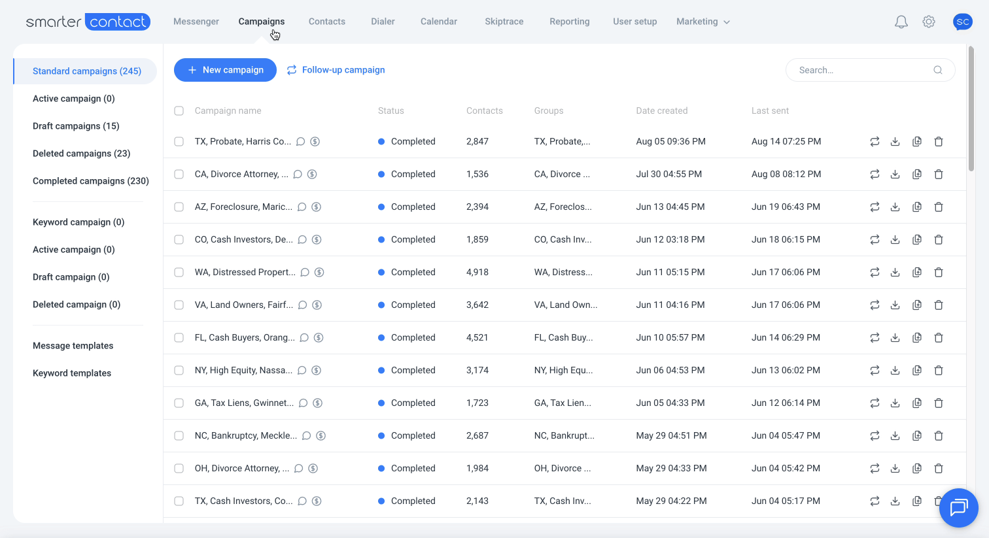
Task: Expand the Marketing dropdown menu
Action: (x=703, y=22)
